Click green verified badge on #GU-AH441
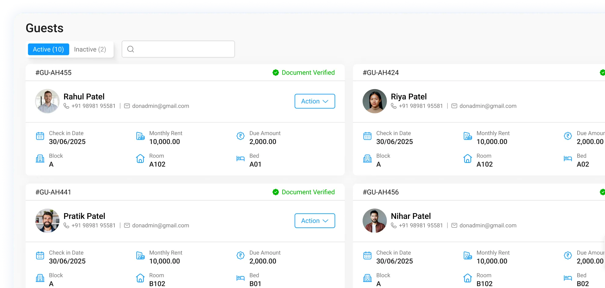Viewport: 605px width, 288px height. [x=276, y=192]
